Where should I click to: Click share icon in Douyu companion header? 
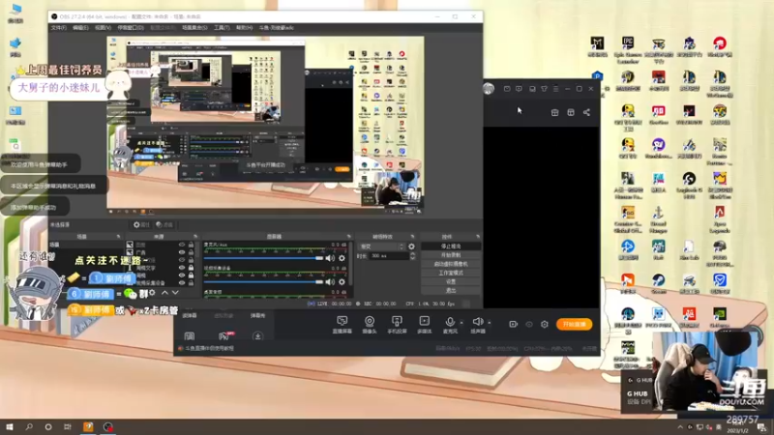[586, 112]
